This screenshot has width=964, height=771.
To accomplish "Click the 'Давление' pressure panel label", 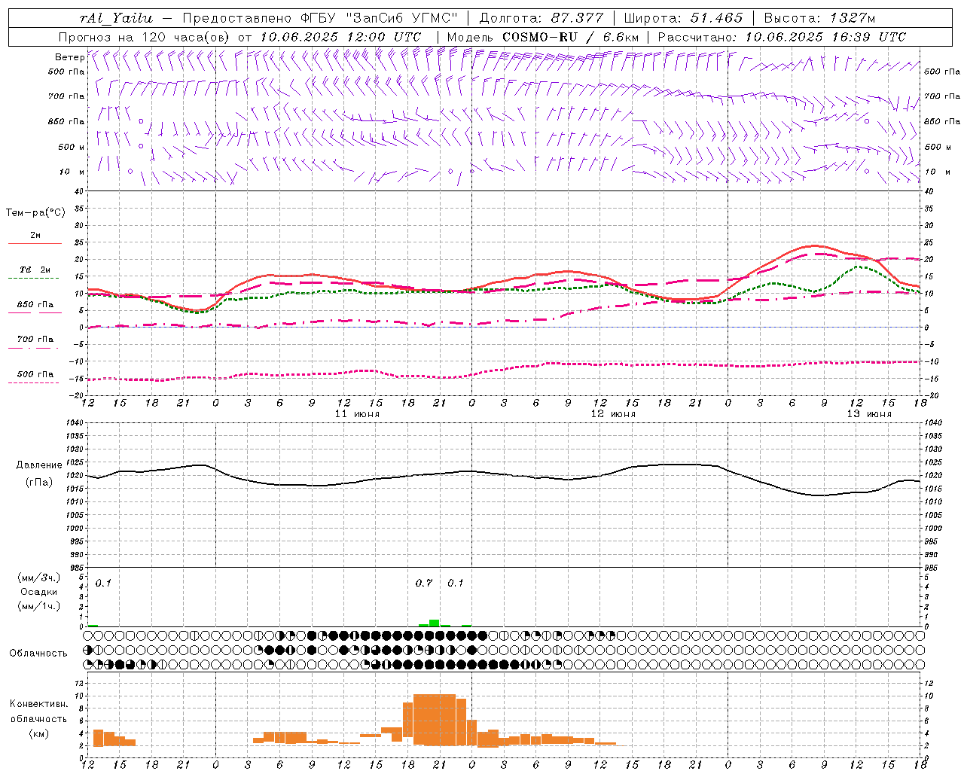I will point(39,465).
